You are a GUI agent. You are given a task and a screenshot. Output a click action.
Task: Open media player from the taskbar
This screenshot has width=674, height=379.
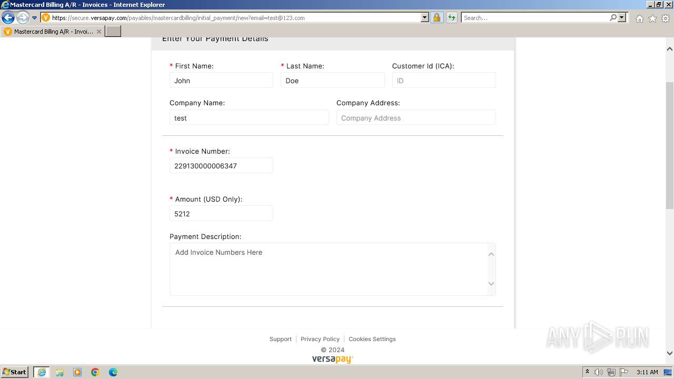77,372
